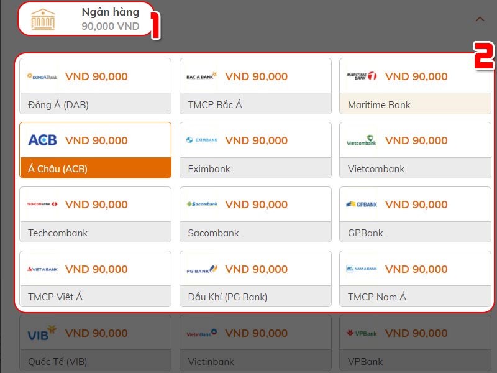Click the VietinBank logo
Viewport: 497px width, 373px height.
[x=202, y=333]
